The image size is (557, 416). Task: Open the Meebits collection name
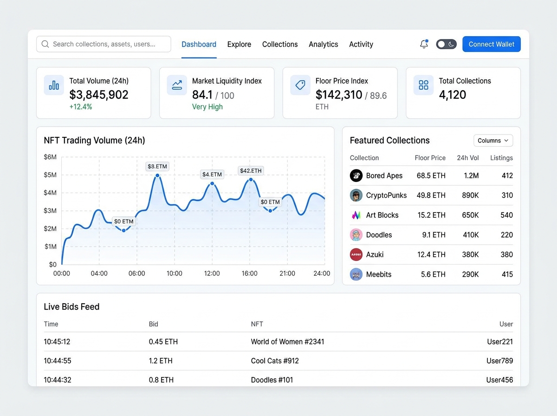click(379, 274)
